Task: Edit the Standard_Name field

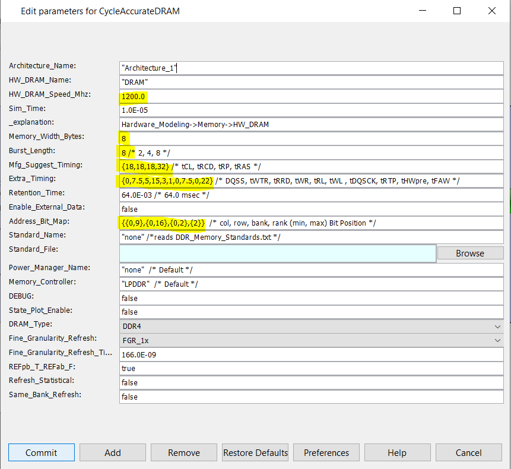Action: point(312,237)
